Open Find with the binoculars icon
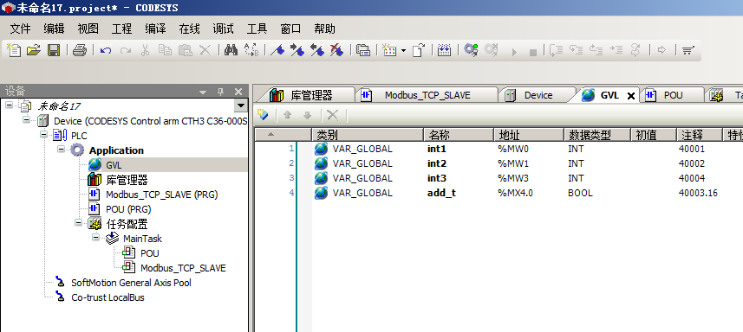This screenshot has width=743, height=332. pyautogui.click(x=231, y=50)
